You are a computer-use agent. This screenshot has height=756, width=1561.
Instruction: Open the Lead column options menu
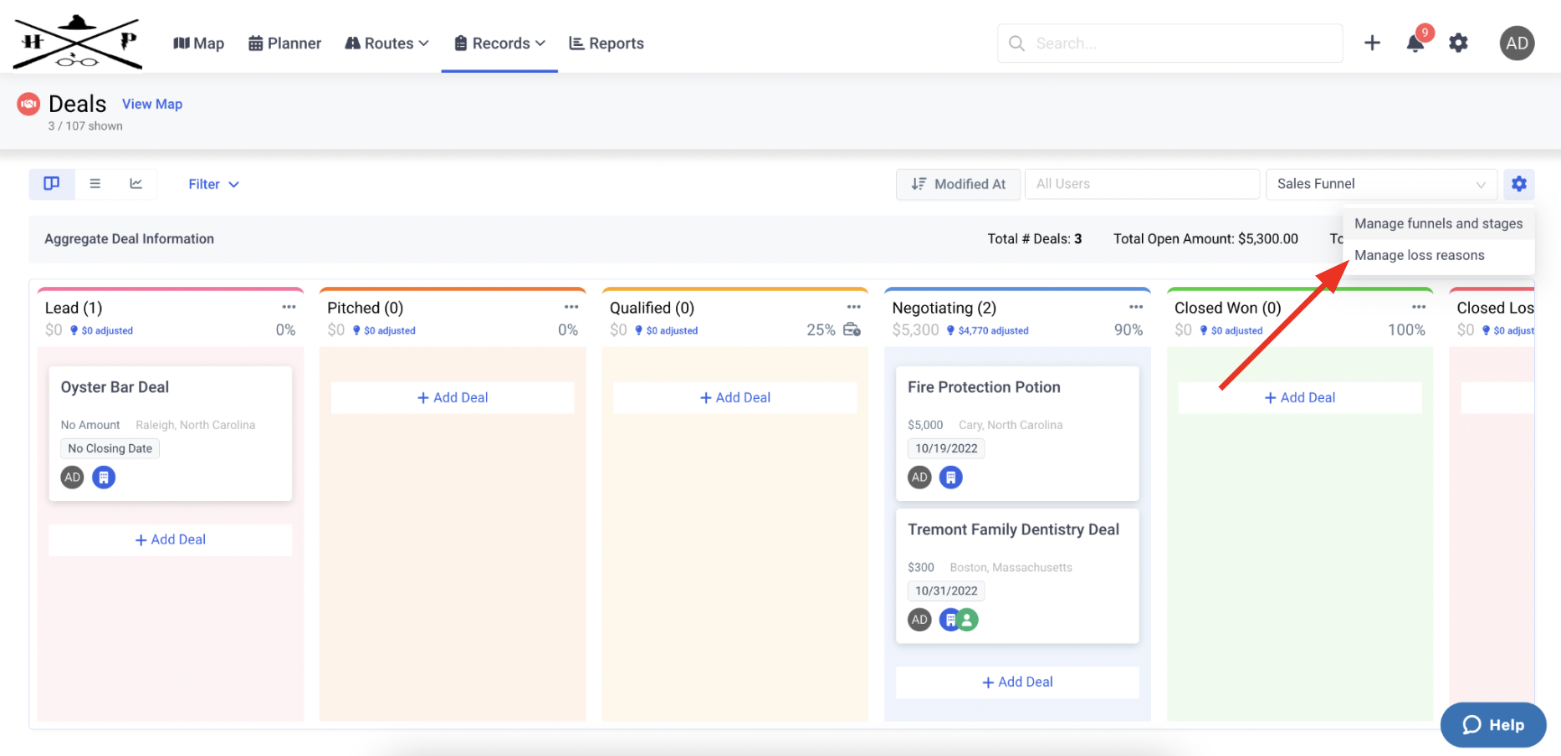pos(289,307)
